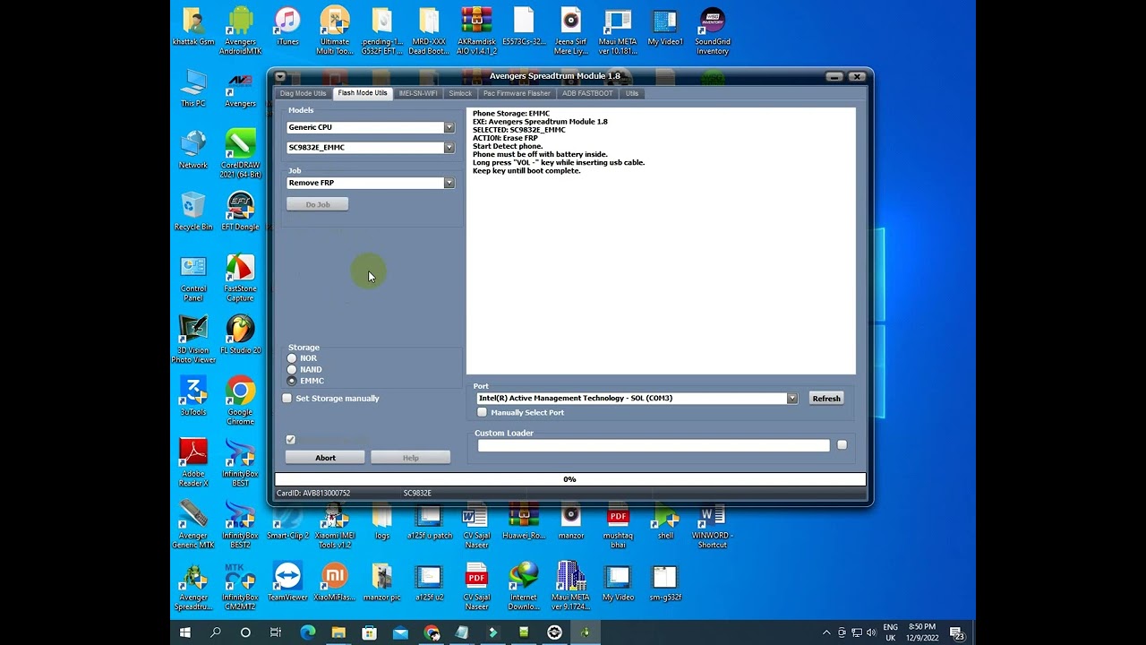Switch to Diag Mode Utils tab
The image size is (1146, 645).
tap(303, 93)
